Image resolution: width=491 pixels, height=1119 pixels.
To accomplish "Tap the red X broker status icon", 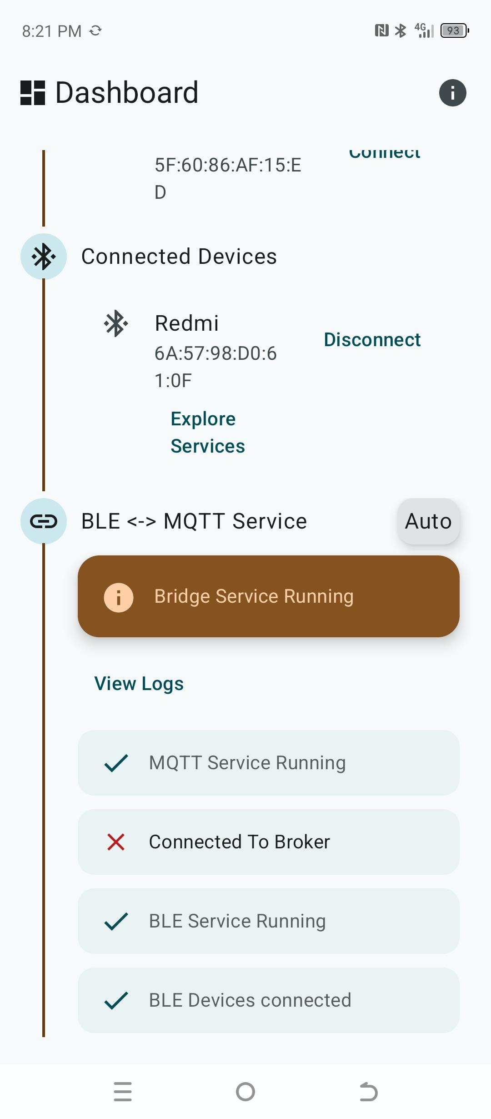I will [116, 842].
